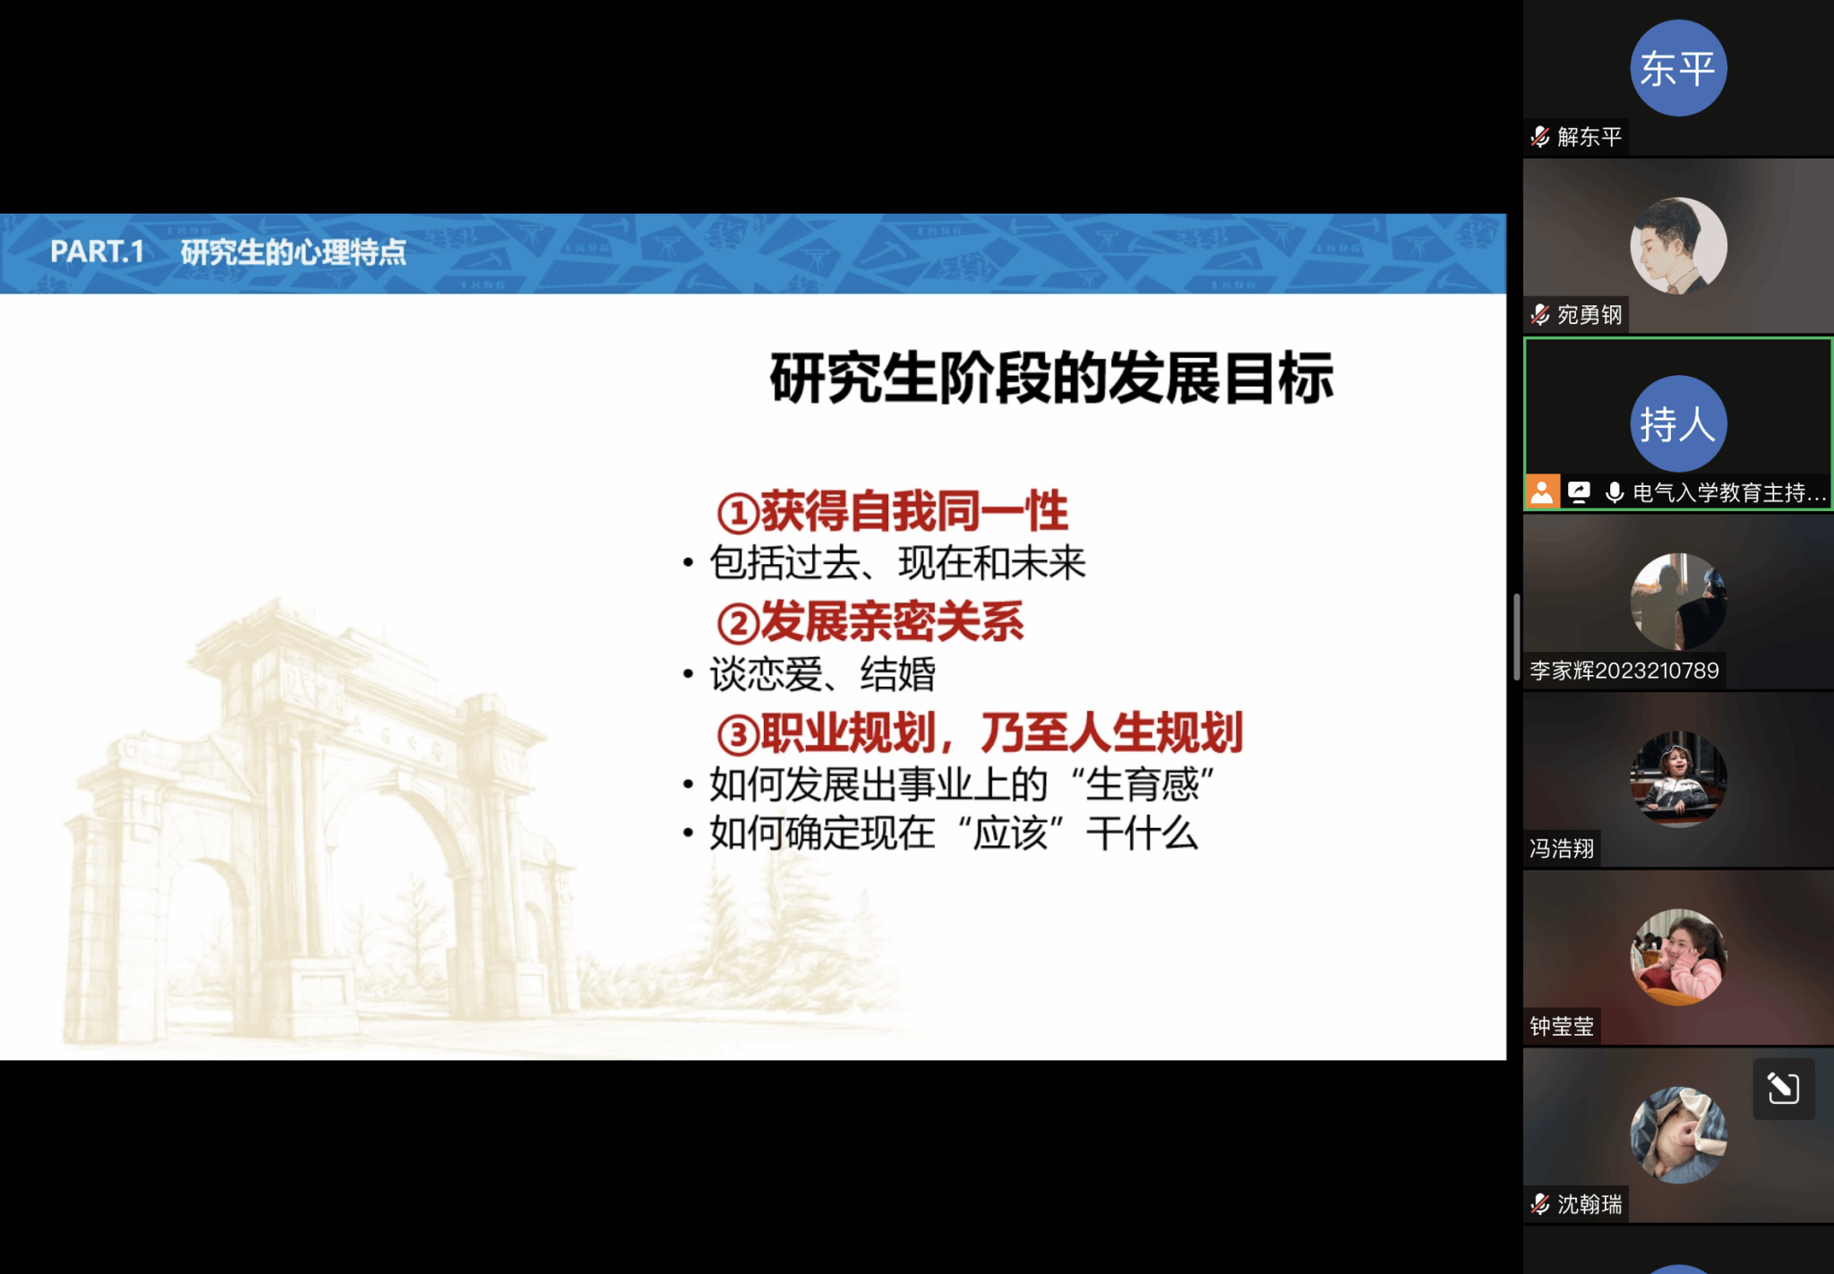Click the 东平 blue circle avatar
This screenshot has height=1274, width=1834.
(x=1677, y=68)
